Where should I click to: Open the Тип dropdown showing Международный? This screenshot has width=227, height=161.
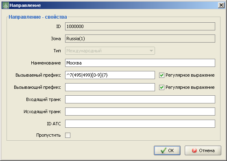tap(110, 51)
